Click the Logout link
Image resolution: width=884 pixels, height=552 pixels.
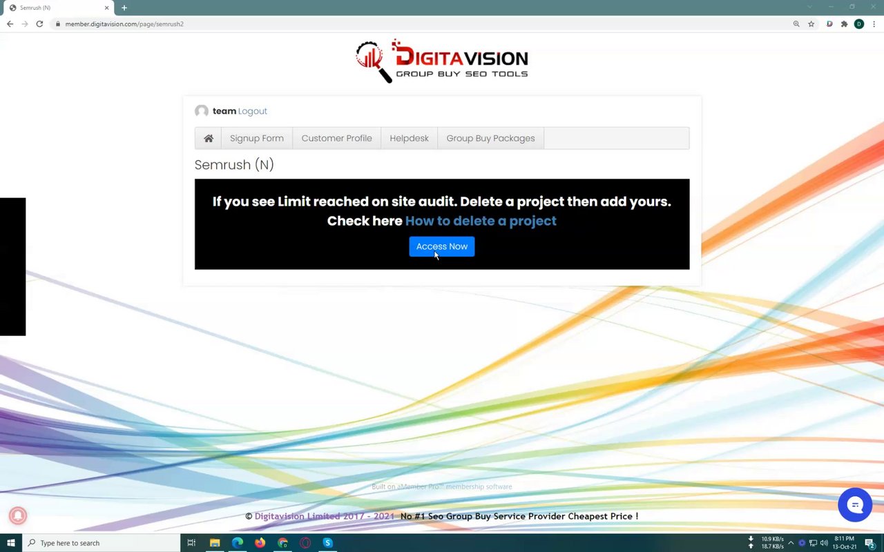pyautogui.click(x=253, y=111)
